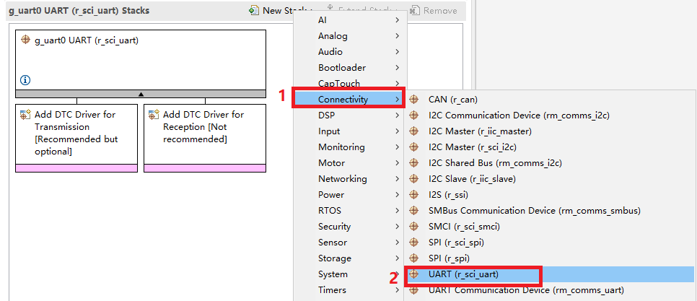Expand the Timers submenu arrow
This screenshot has height=301, width=697.
397,290
